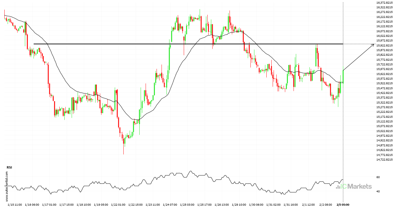The width and height of the screenshot is (398, 209).
Task: Select the 1/25 17:00 time axis label
Action: [x=205, y=205]
